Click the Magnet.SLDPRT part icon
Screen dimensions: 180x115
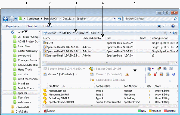tap(45, 91)
